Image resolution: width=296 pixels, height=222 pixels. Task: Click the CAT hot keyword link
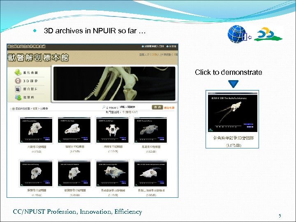[x=135, y=112]
